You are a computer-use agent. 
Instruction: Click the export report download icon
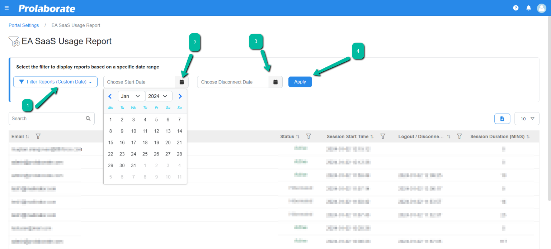[502, 119]
